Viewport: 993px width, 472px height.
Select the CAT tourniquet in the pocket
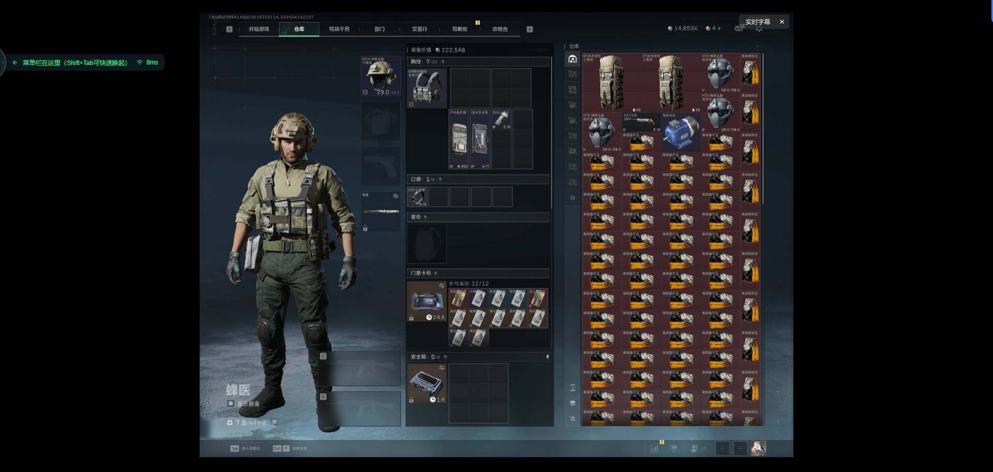(x=417, y=197)
